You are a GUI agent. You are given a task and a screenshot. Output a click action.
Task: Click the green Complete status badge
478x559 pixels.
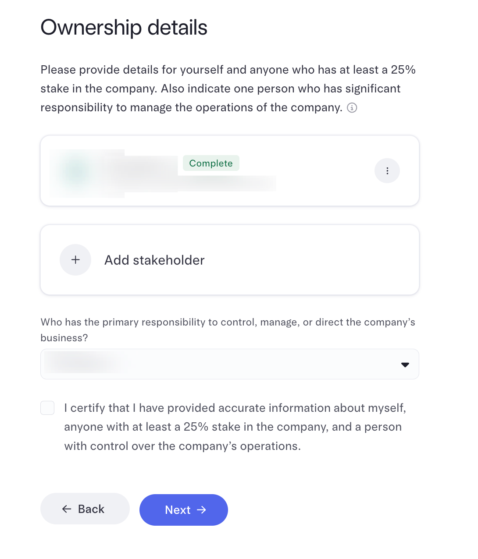coord(211,163)
